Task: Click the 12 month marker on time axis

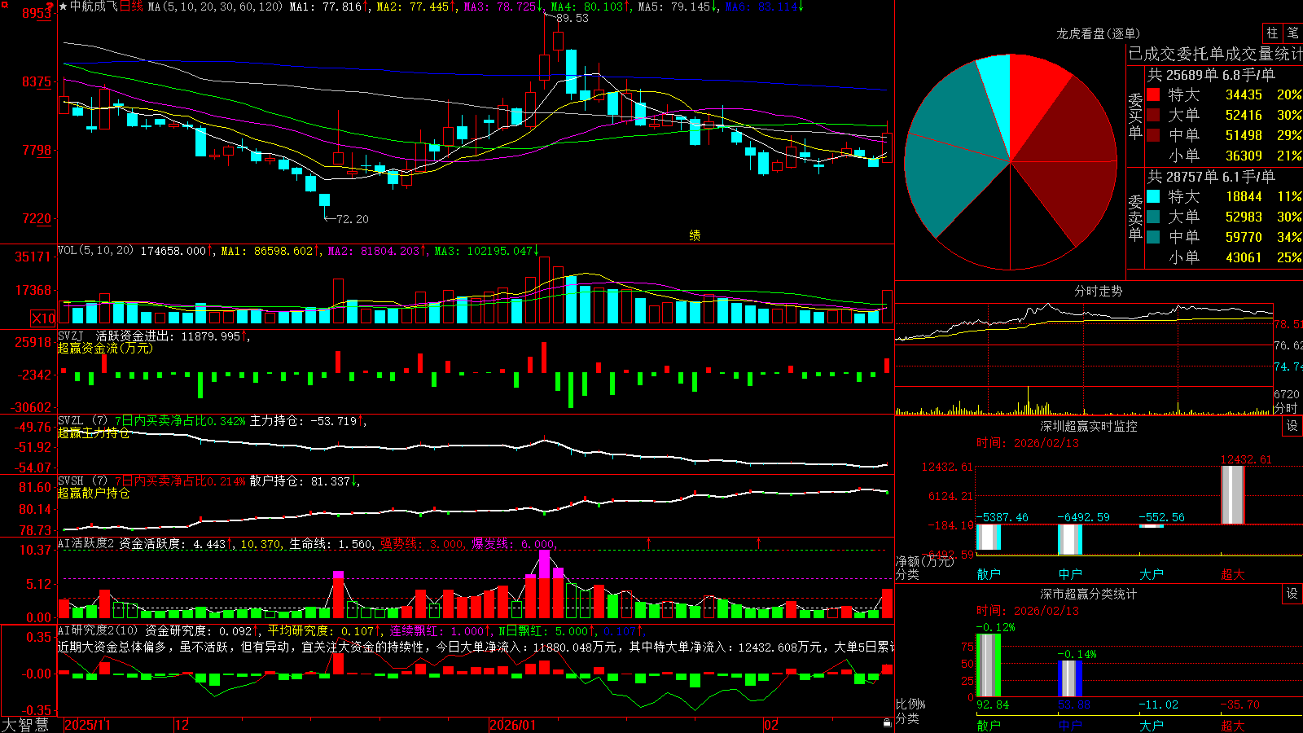Action: pyautogui.click(x=182, y=725)
